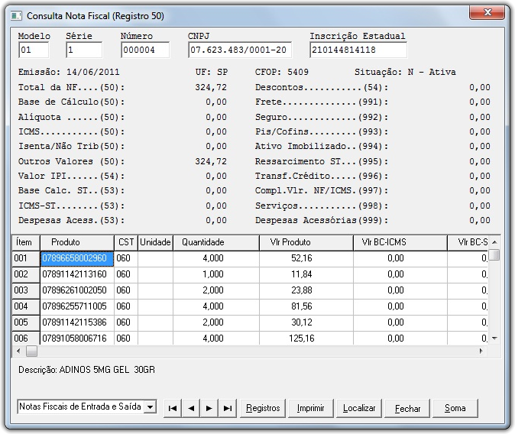Open Notas Fiscais de Entrada e Saída dropdown
Screen dimensions: 515x434
(x=150, y=407)
